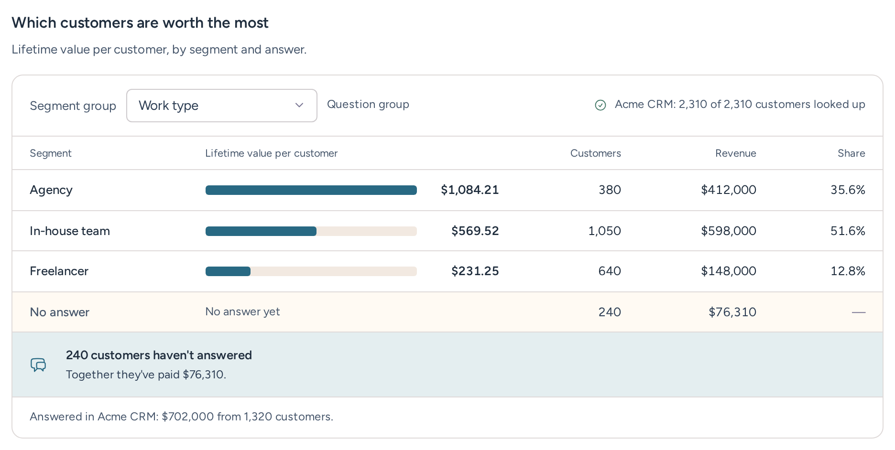The height and width of the screenshot is (450, 895).
Task: Click the 640 customers cell
Action: 610,271
